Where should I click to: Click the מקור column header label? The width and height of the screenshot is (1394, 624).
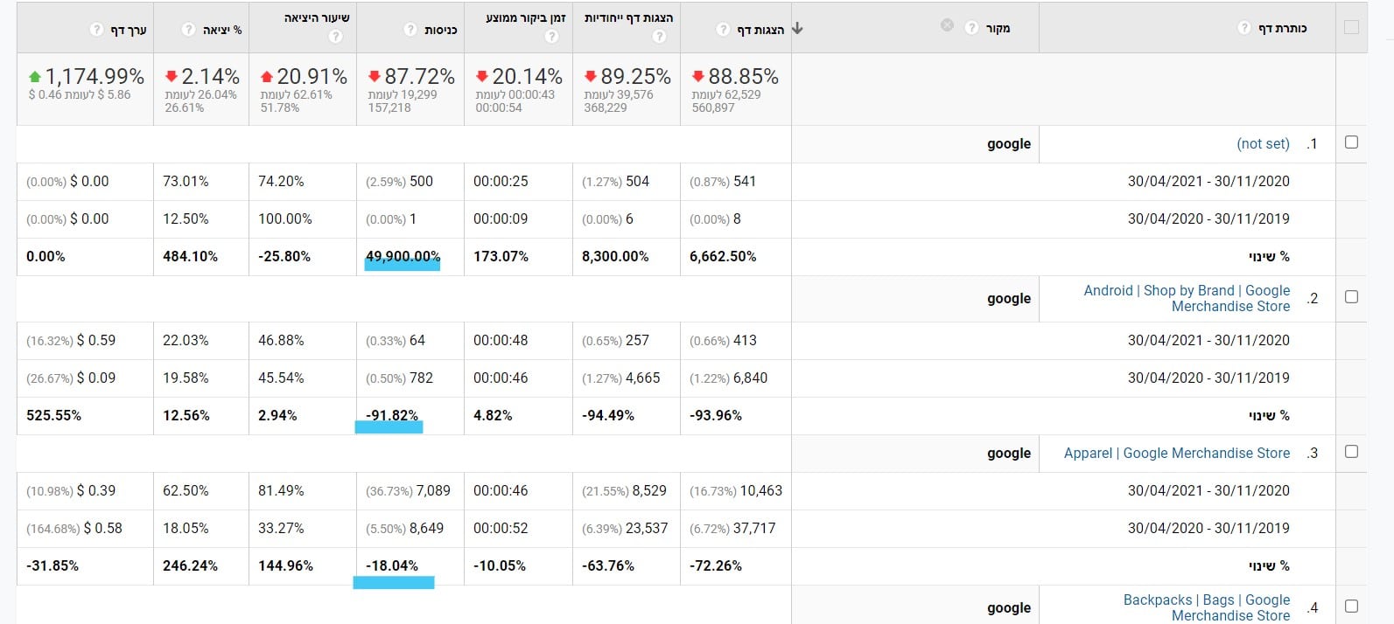[x=998, y=28]
